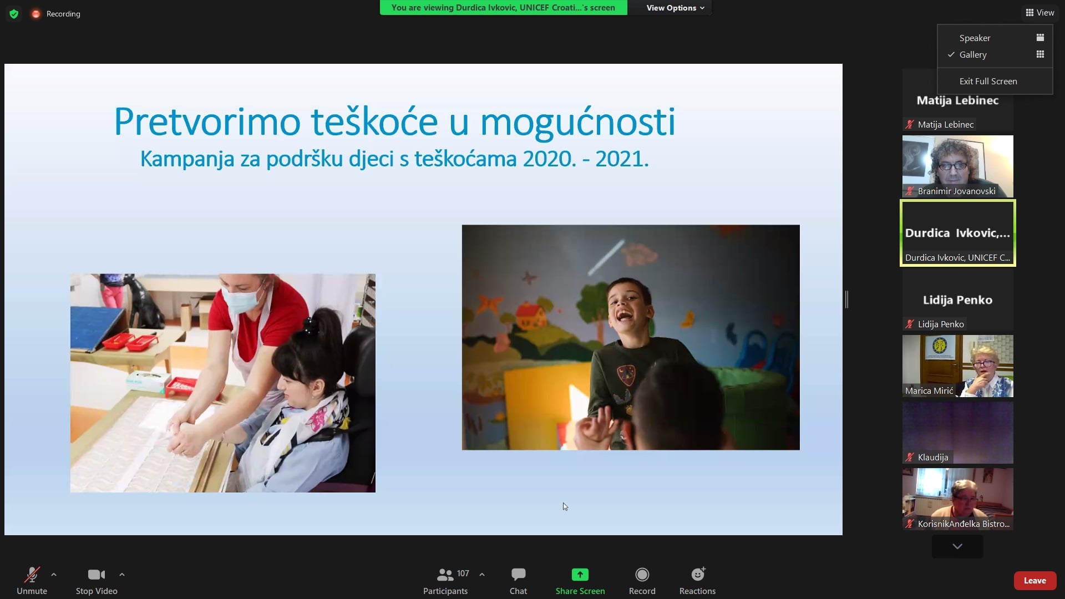This screenshot has width=1065, height=599.
Task: Leave the meeting
Action: pyautogui.click(x=1034, y=581)
